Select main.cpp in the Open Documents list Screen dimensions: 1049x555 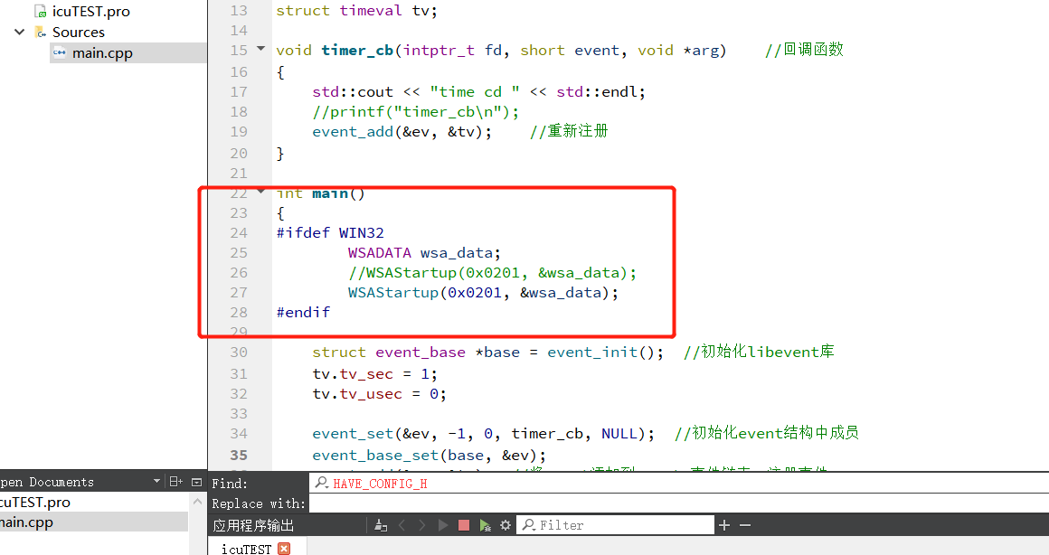(45, 522)
